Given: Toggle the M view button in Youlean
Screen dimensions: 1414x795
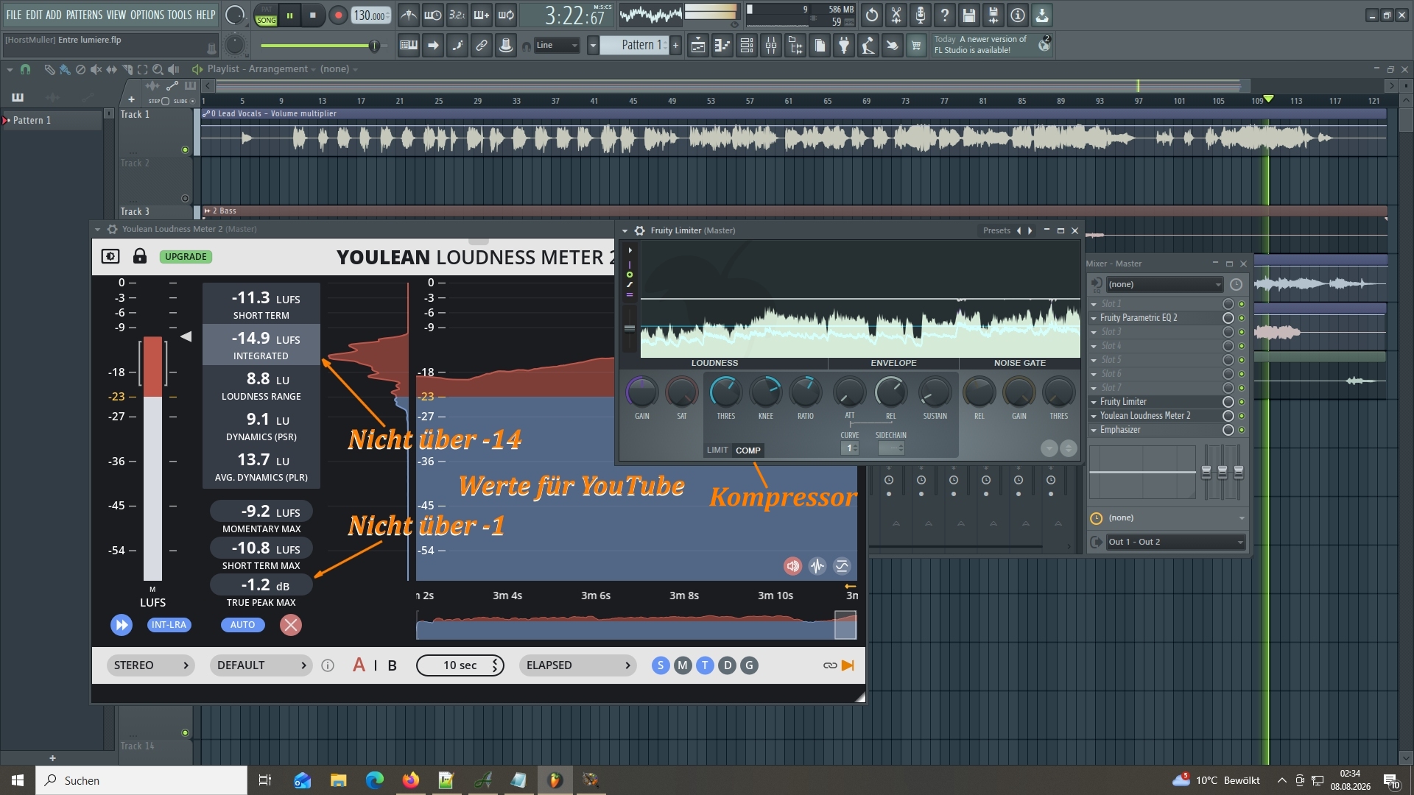Looking at the screenshot, I should coord(683,665).
